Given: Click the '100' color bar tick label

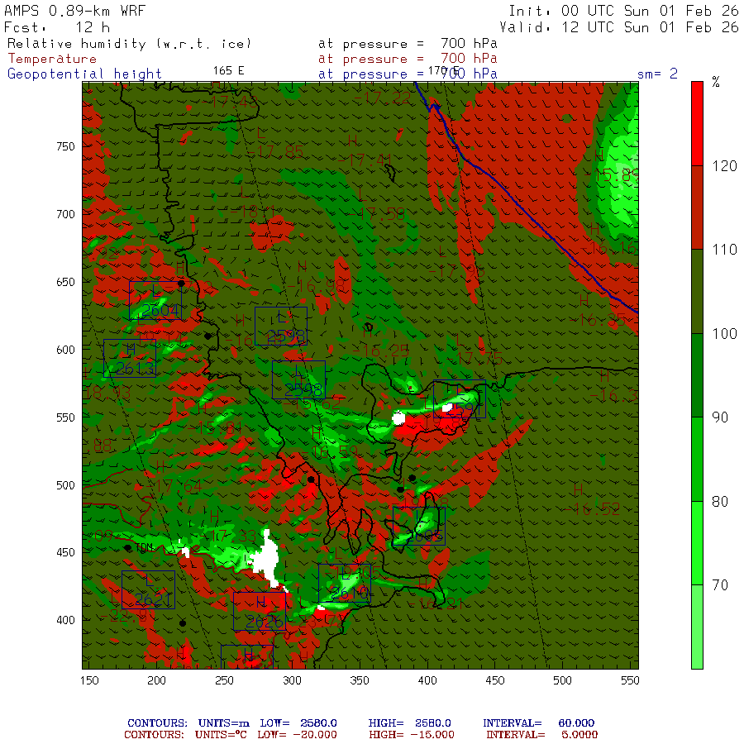Looking at the screenshot, I should coord(724,334).
